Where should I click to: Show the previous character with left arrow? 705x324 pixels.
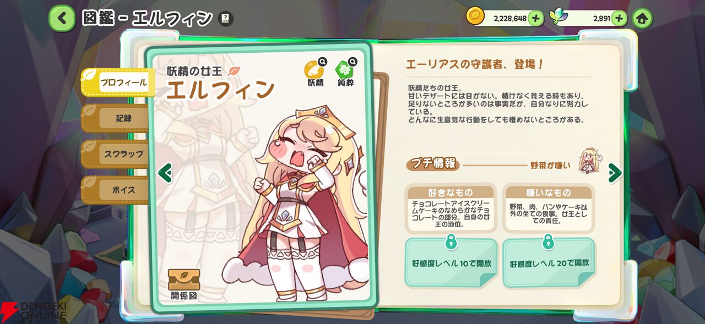(165, 173)
